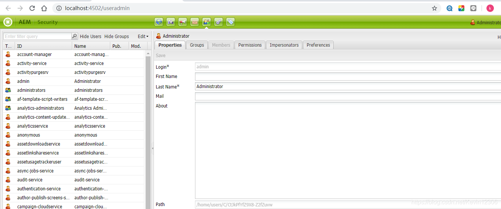
Task: Click the filter search magnifier icon
Action: click(74, 36)
